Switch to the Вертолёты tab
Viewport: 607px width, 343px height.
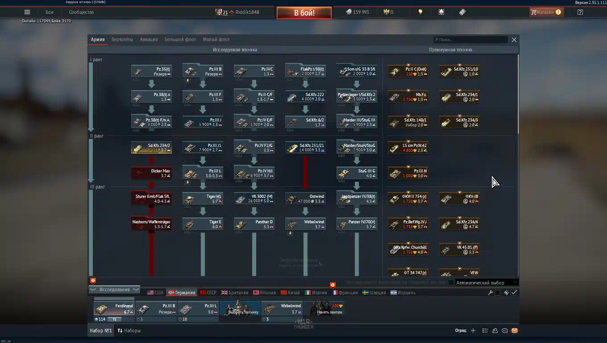pyautogui.click(x=122, y=39)
